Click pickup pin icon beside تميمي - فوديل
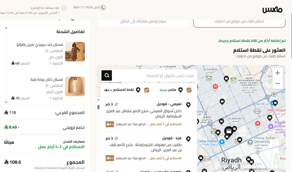 click(x=188, y=105)
